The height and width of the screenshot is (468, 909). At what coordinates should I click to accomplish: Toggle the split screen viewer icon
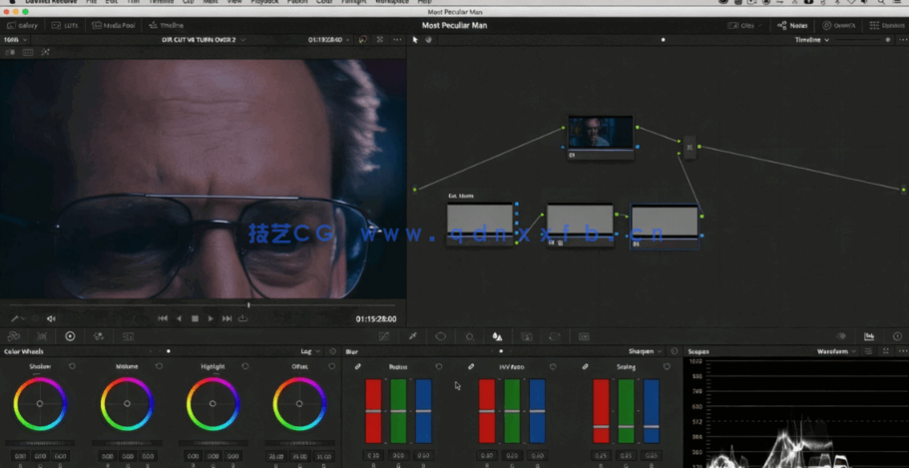click(28, 52)
